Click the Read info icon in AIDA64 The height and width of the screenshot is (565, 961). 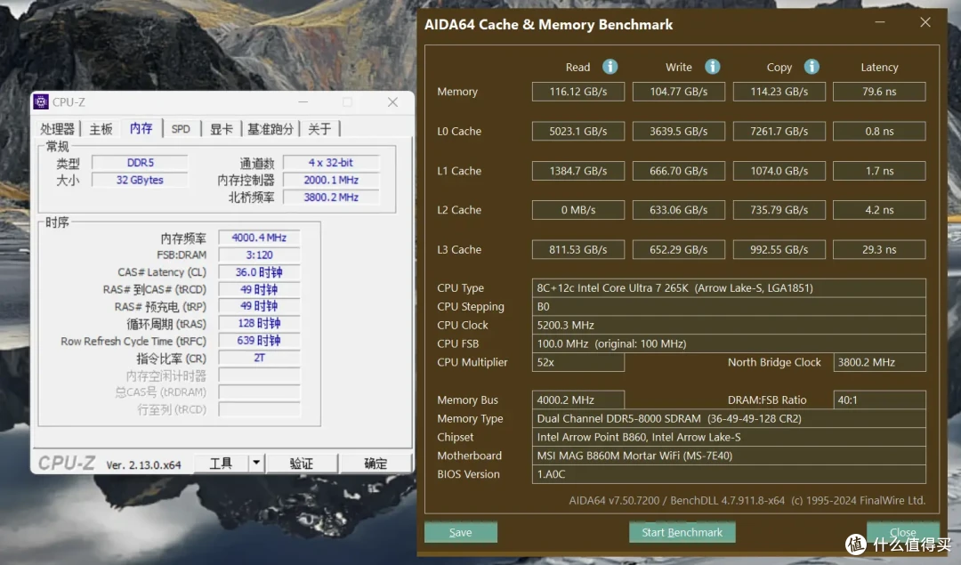click(610, 66)
